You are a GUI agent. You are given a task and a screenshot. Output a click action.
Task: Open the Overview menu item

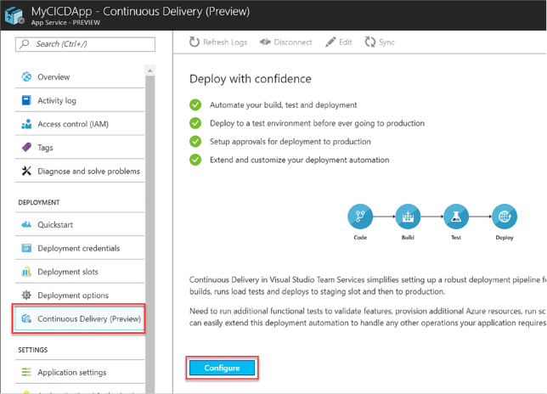(80, 76)
